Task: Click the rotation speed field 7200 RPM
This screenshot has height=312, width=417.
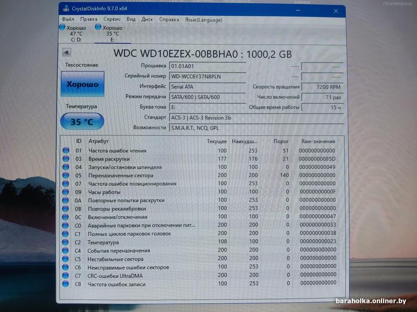Action: pos(322,87)
